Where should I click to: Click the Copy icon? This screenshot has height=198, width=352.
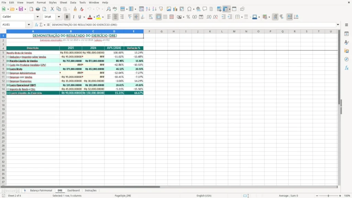point(58,9)
